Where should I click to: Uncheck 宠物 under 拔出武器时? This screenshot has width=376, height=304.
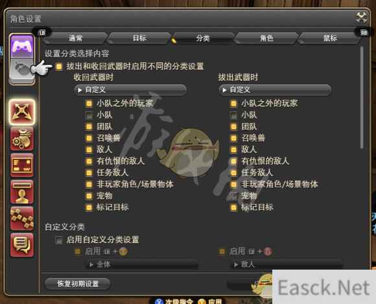(233, 196)
